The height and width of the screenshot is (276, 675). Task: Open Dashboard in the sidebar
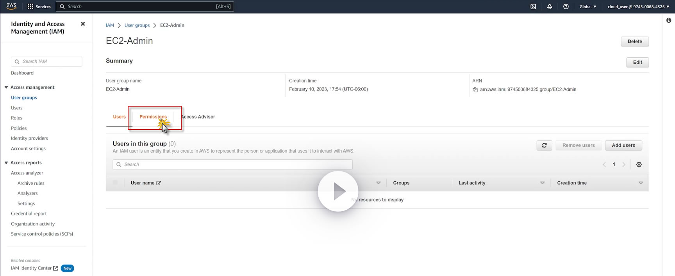coord(22,73)
